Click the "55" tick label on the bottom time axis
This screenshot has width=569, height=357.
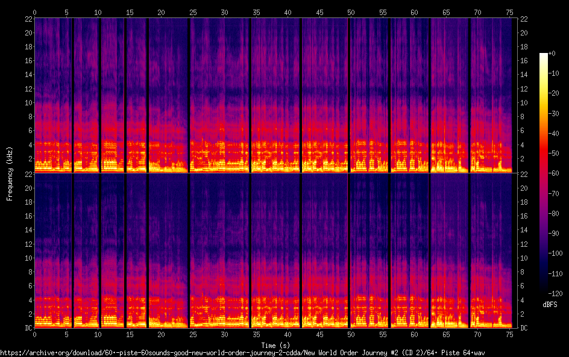(x=383, y=335)
